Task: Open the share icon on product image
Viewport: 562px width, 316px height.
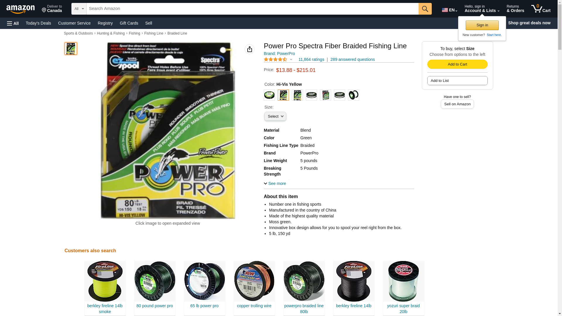Action: (x=250, y=49)
